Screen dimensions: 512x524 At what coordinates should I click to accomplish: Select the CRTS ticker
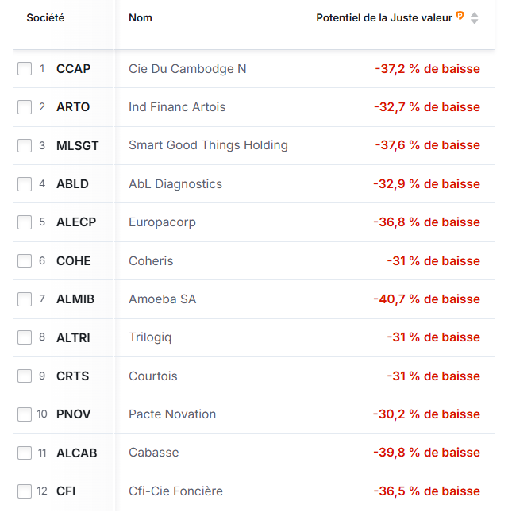tap(72, 376)
